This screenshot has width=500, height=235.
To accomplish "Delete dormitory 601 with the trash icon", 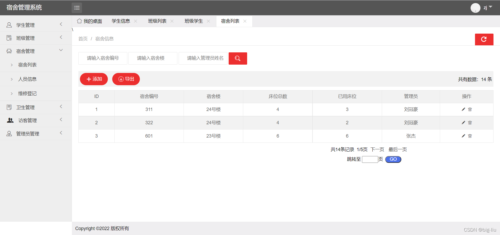I will coord(470,136).
